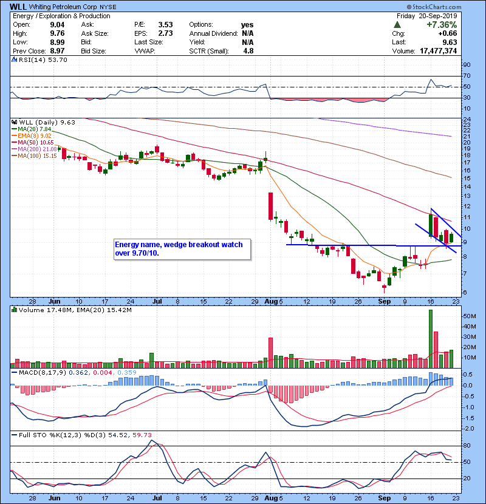486x504 pixels.
Task: Click the Chg value +0.66
Action: point(447,33)
